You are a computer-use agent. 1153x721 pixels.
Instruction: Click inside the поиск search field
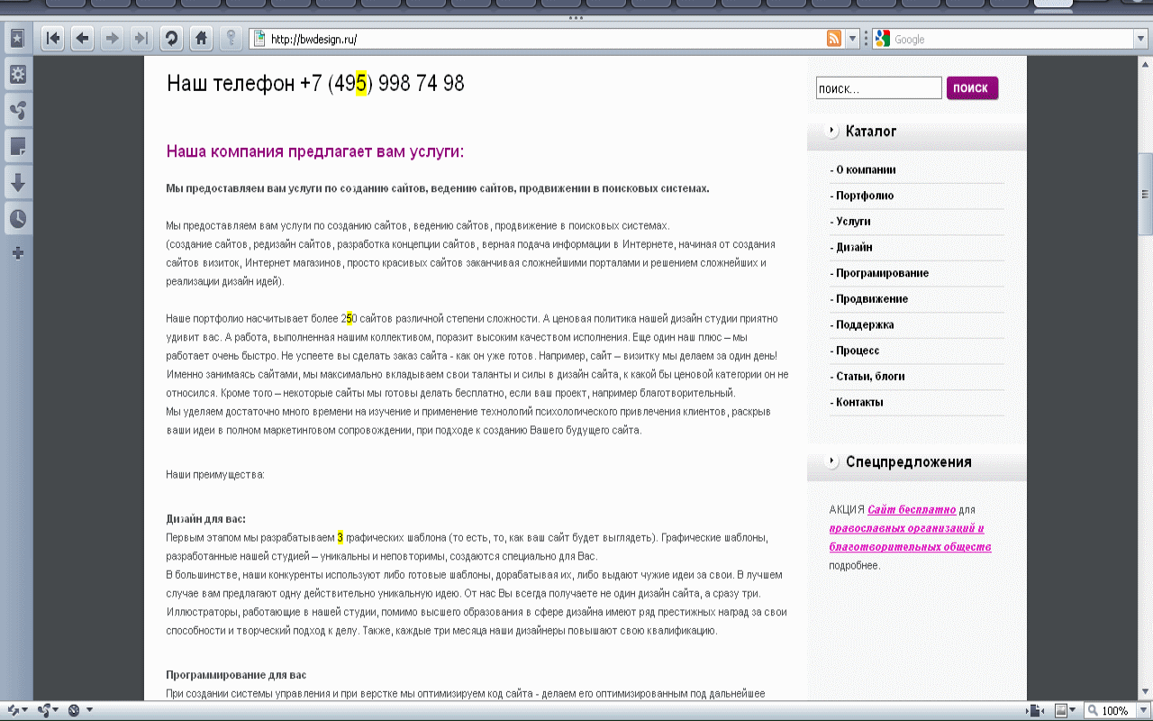tap(878, 87)
